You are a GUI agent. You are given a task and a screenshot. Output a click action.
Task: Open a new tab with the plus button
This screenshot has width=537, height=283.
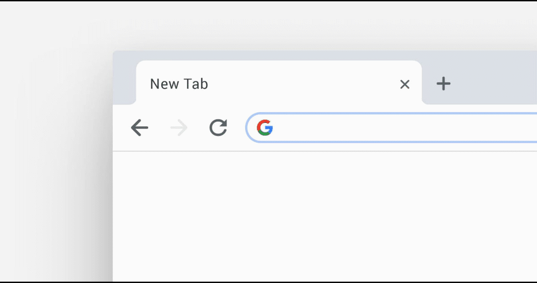pyautogui.click(x=443, y=83)
